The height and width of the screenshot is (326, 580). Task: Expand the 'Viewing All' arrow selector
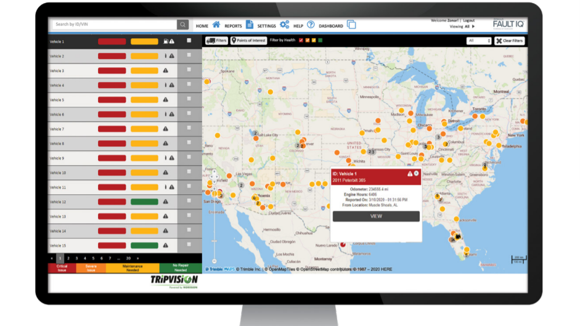pos(473,26)
